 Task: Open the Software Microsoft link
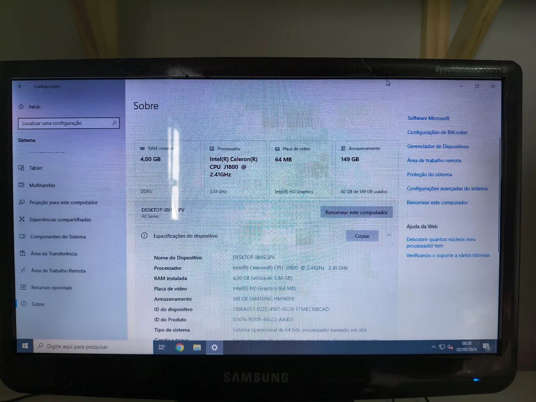click(x=428, y=118)
